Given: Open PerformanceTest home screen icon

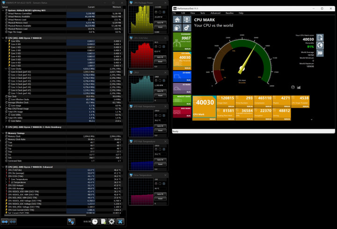Looking at the screenshot, I should pyautogui.click(x=177, y=20).
